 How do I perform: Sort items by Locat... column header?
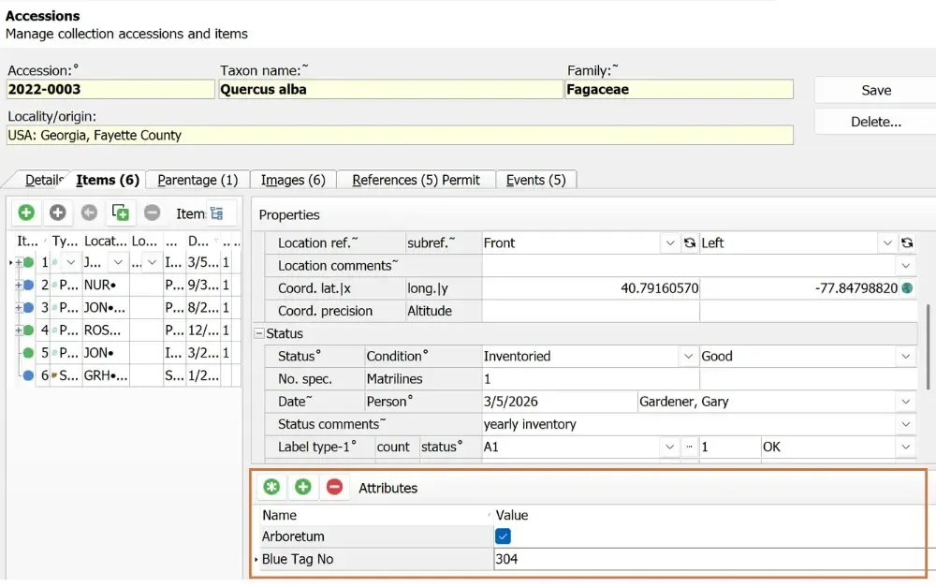pyautogui.click(x=105, y=241)
